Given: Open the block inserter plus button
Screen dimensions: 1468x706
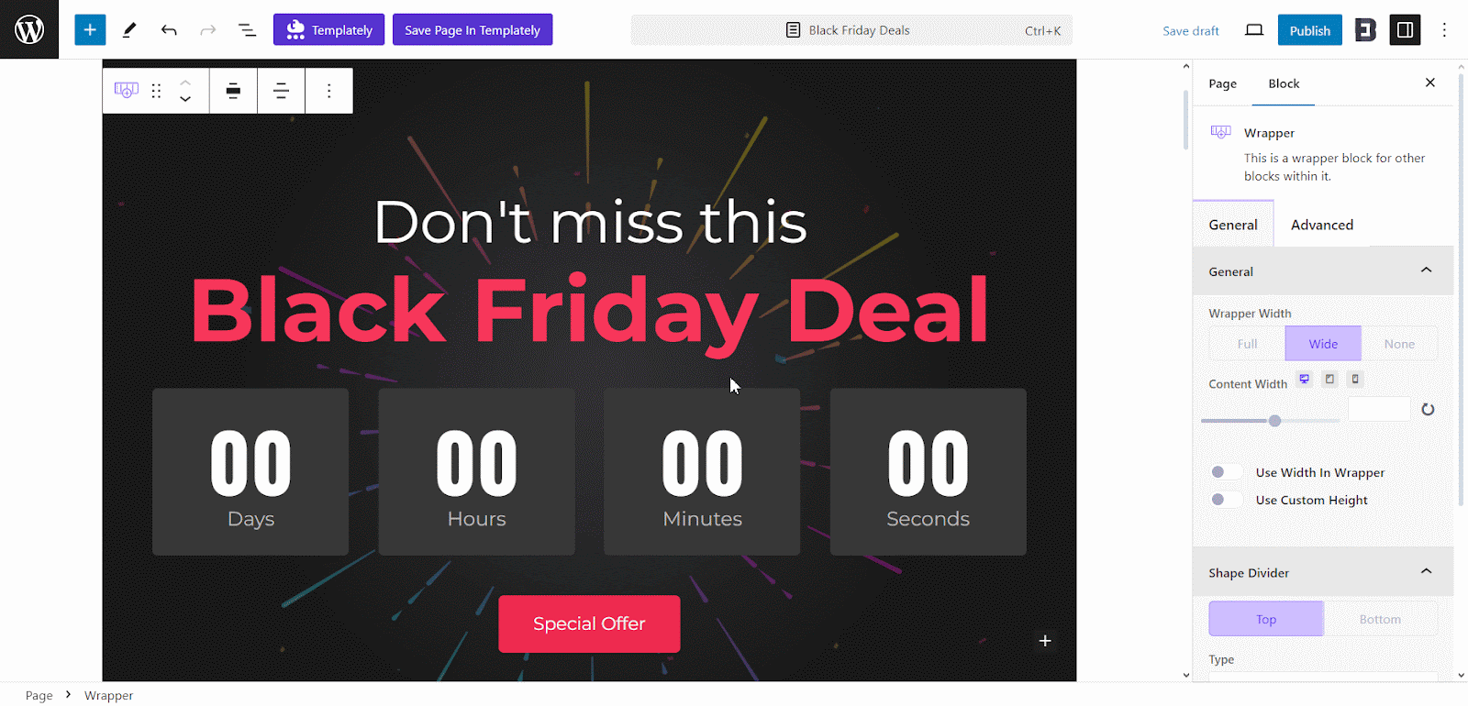Looking at the screenshot, I should 90,29.
